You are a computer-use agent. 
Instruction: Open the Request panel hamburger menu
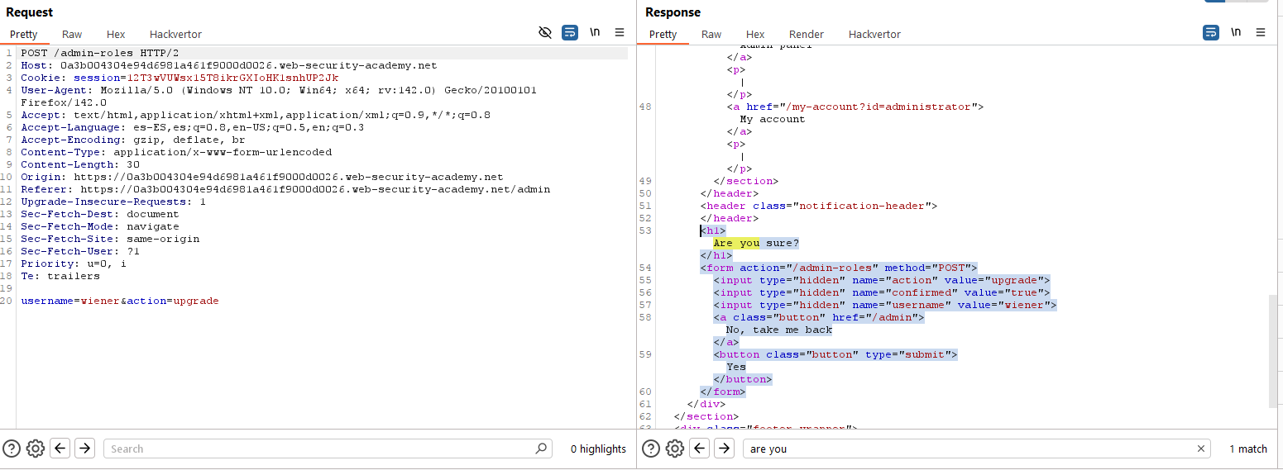(620, 33)
